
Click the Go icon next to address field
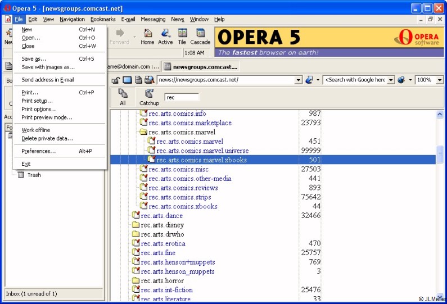(309, 80)
